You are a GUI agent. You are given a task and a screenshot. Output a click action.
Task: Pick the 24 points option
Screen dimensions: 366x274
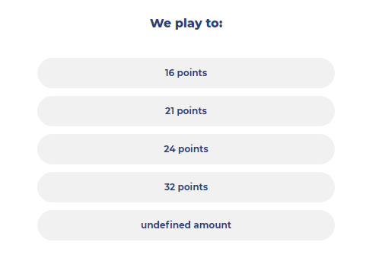coord(186,149)
